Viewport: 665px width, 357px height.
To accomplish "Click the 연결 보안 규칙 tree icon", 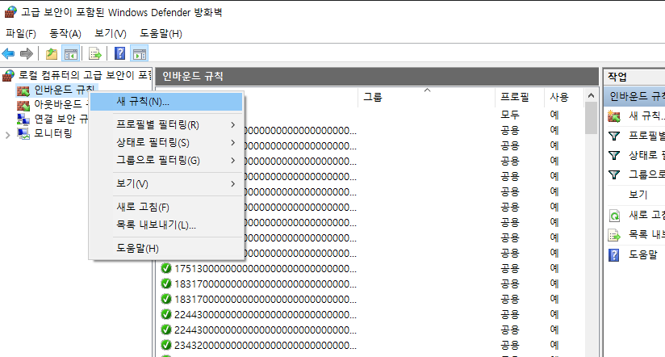I will 23,120.
